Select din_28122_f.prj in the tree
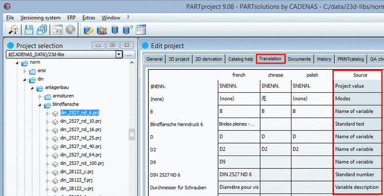This screenshot has width=384, height=196. click(x=76, y=180)
